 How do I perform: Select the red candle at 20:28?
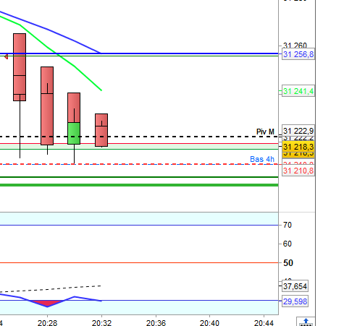(47, 106)
